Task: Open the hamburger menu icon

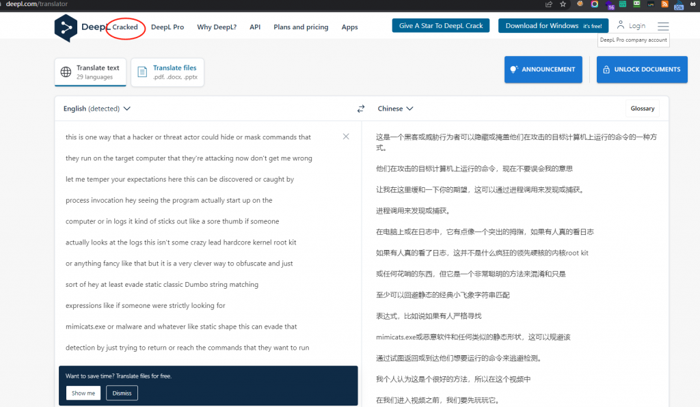Action: [x=663, y=27]
